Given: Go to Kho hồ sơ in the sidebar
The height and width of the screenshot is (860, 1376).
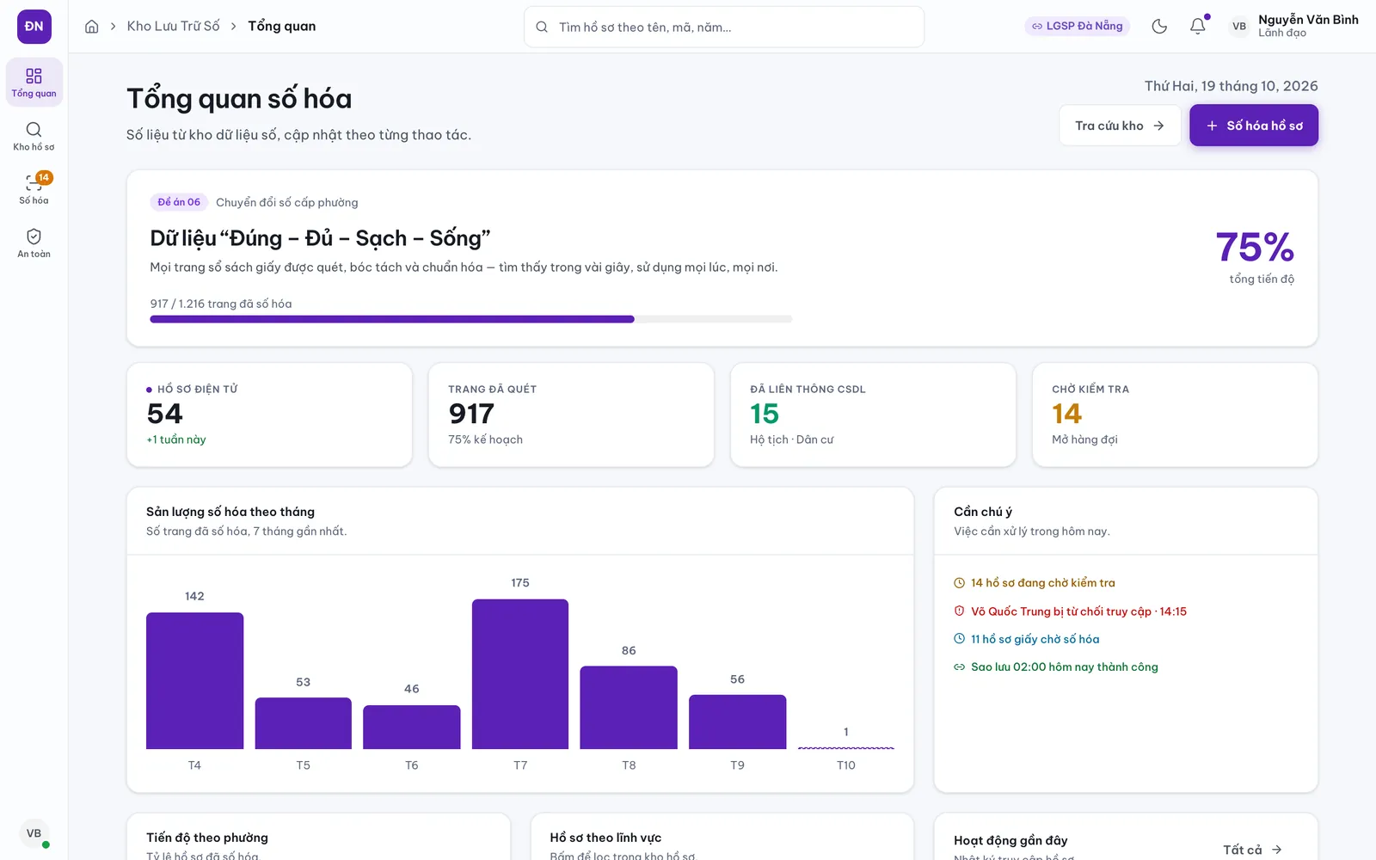Looking at the screenshot, I should [34, 136].
